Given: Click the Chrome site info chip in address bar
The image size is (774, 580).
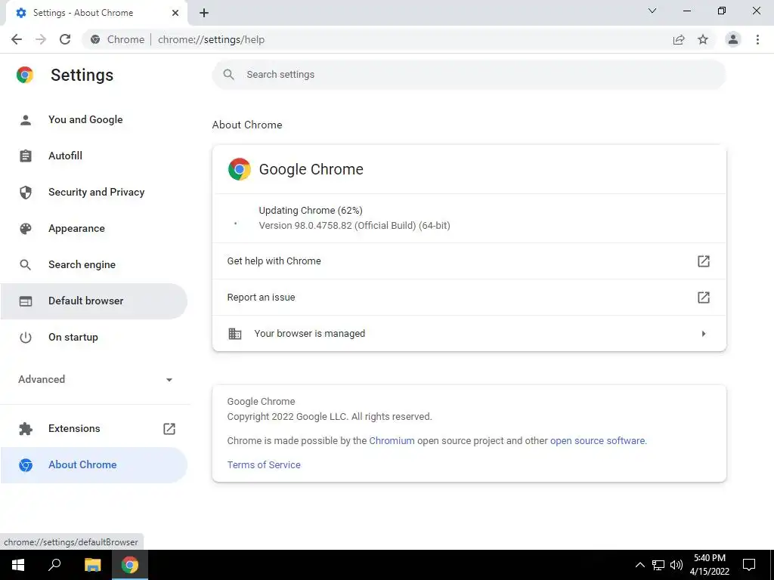Looking at the screenshot, I should click(x=117, y=39).
